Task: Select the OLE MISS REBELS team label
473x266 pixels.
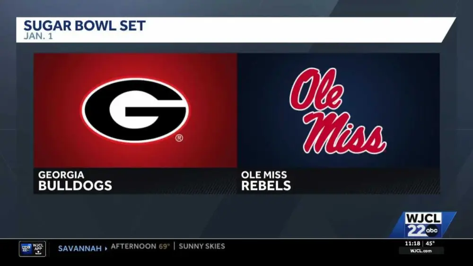Action: pyautogui.click(x=266, y=180)
